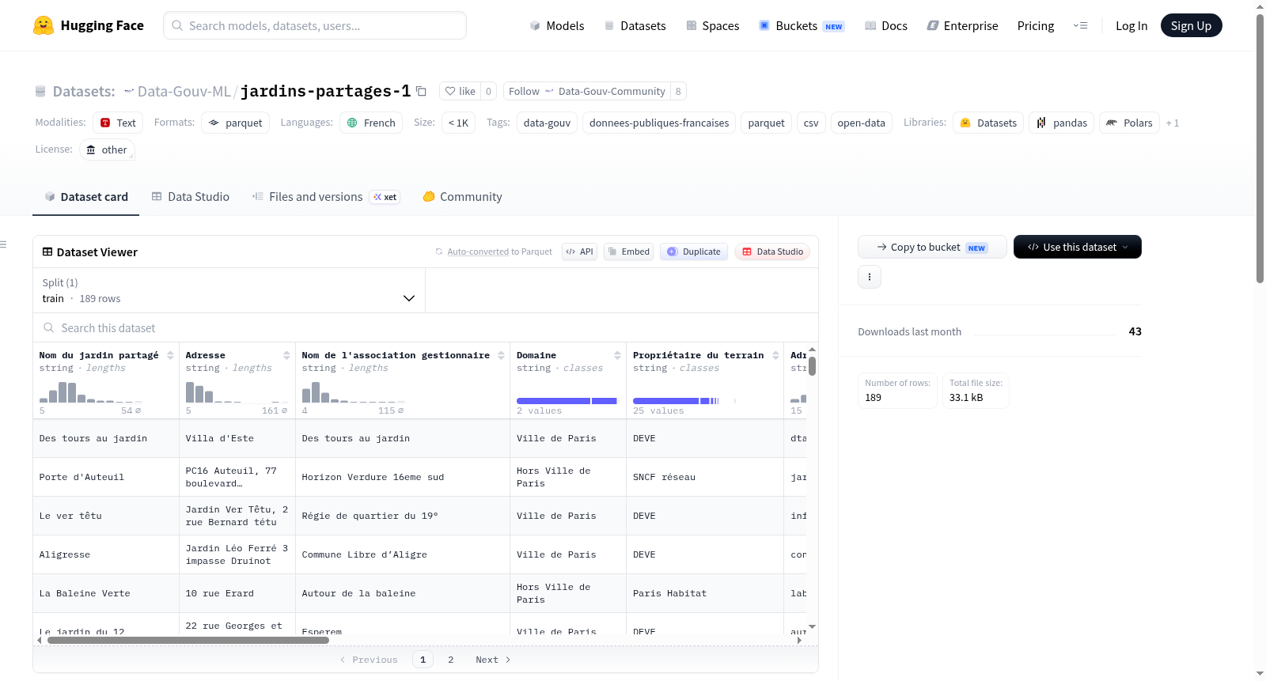This screenshot has width=1266, height=681.
Task: Select the pandas library tag
Action: (1062, 123)
